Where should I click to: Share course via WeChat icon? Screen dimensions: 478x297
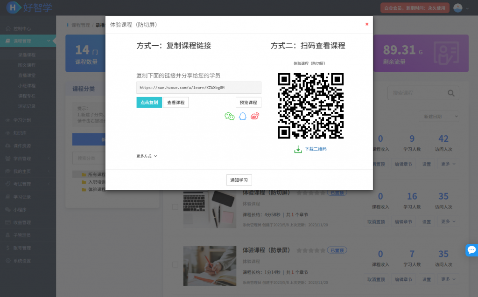[x=229, y=117]
